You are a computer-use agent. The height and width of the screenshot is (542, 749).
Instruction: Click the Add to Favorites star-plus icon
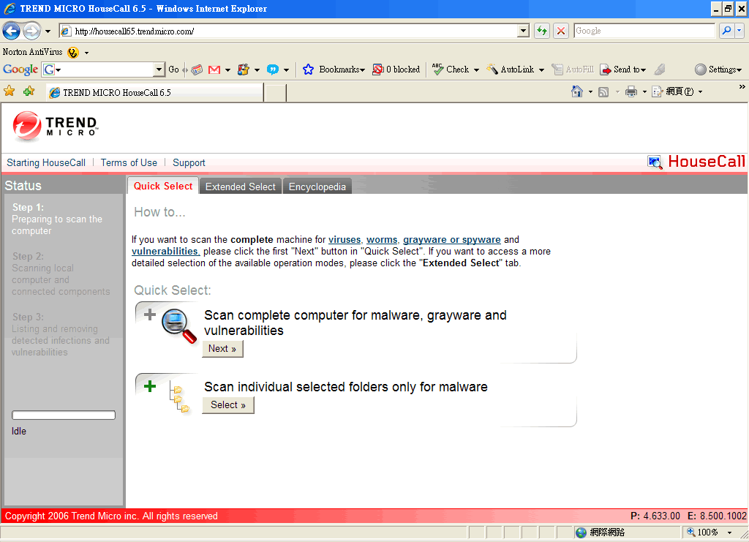point(29,91)
